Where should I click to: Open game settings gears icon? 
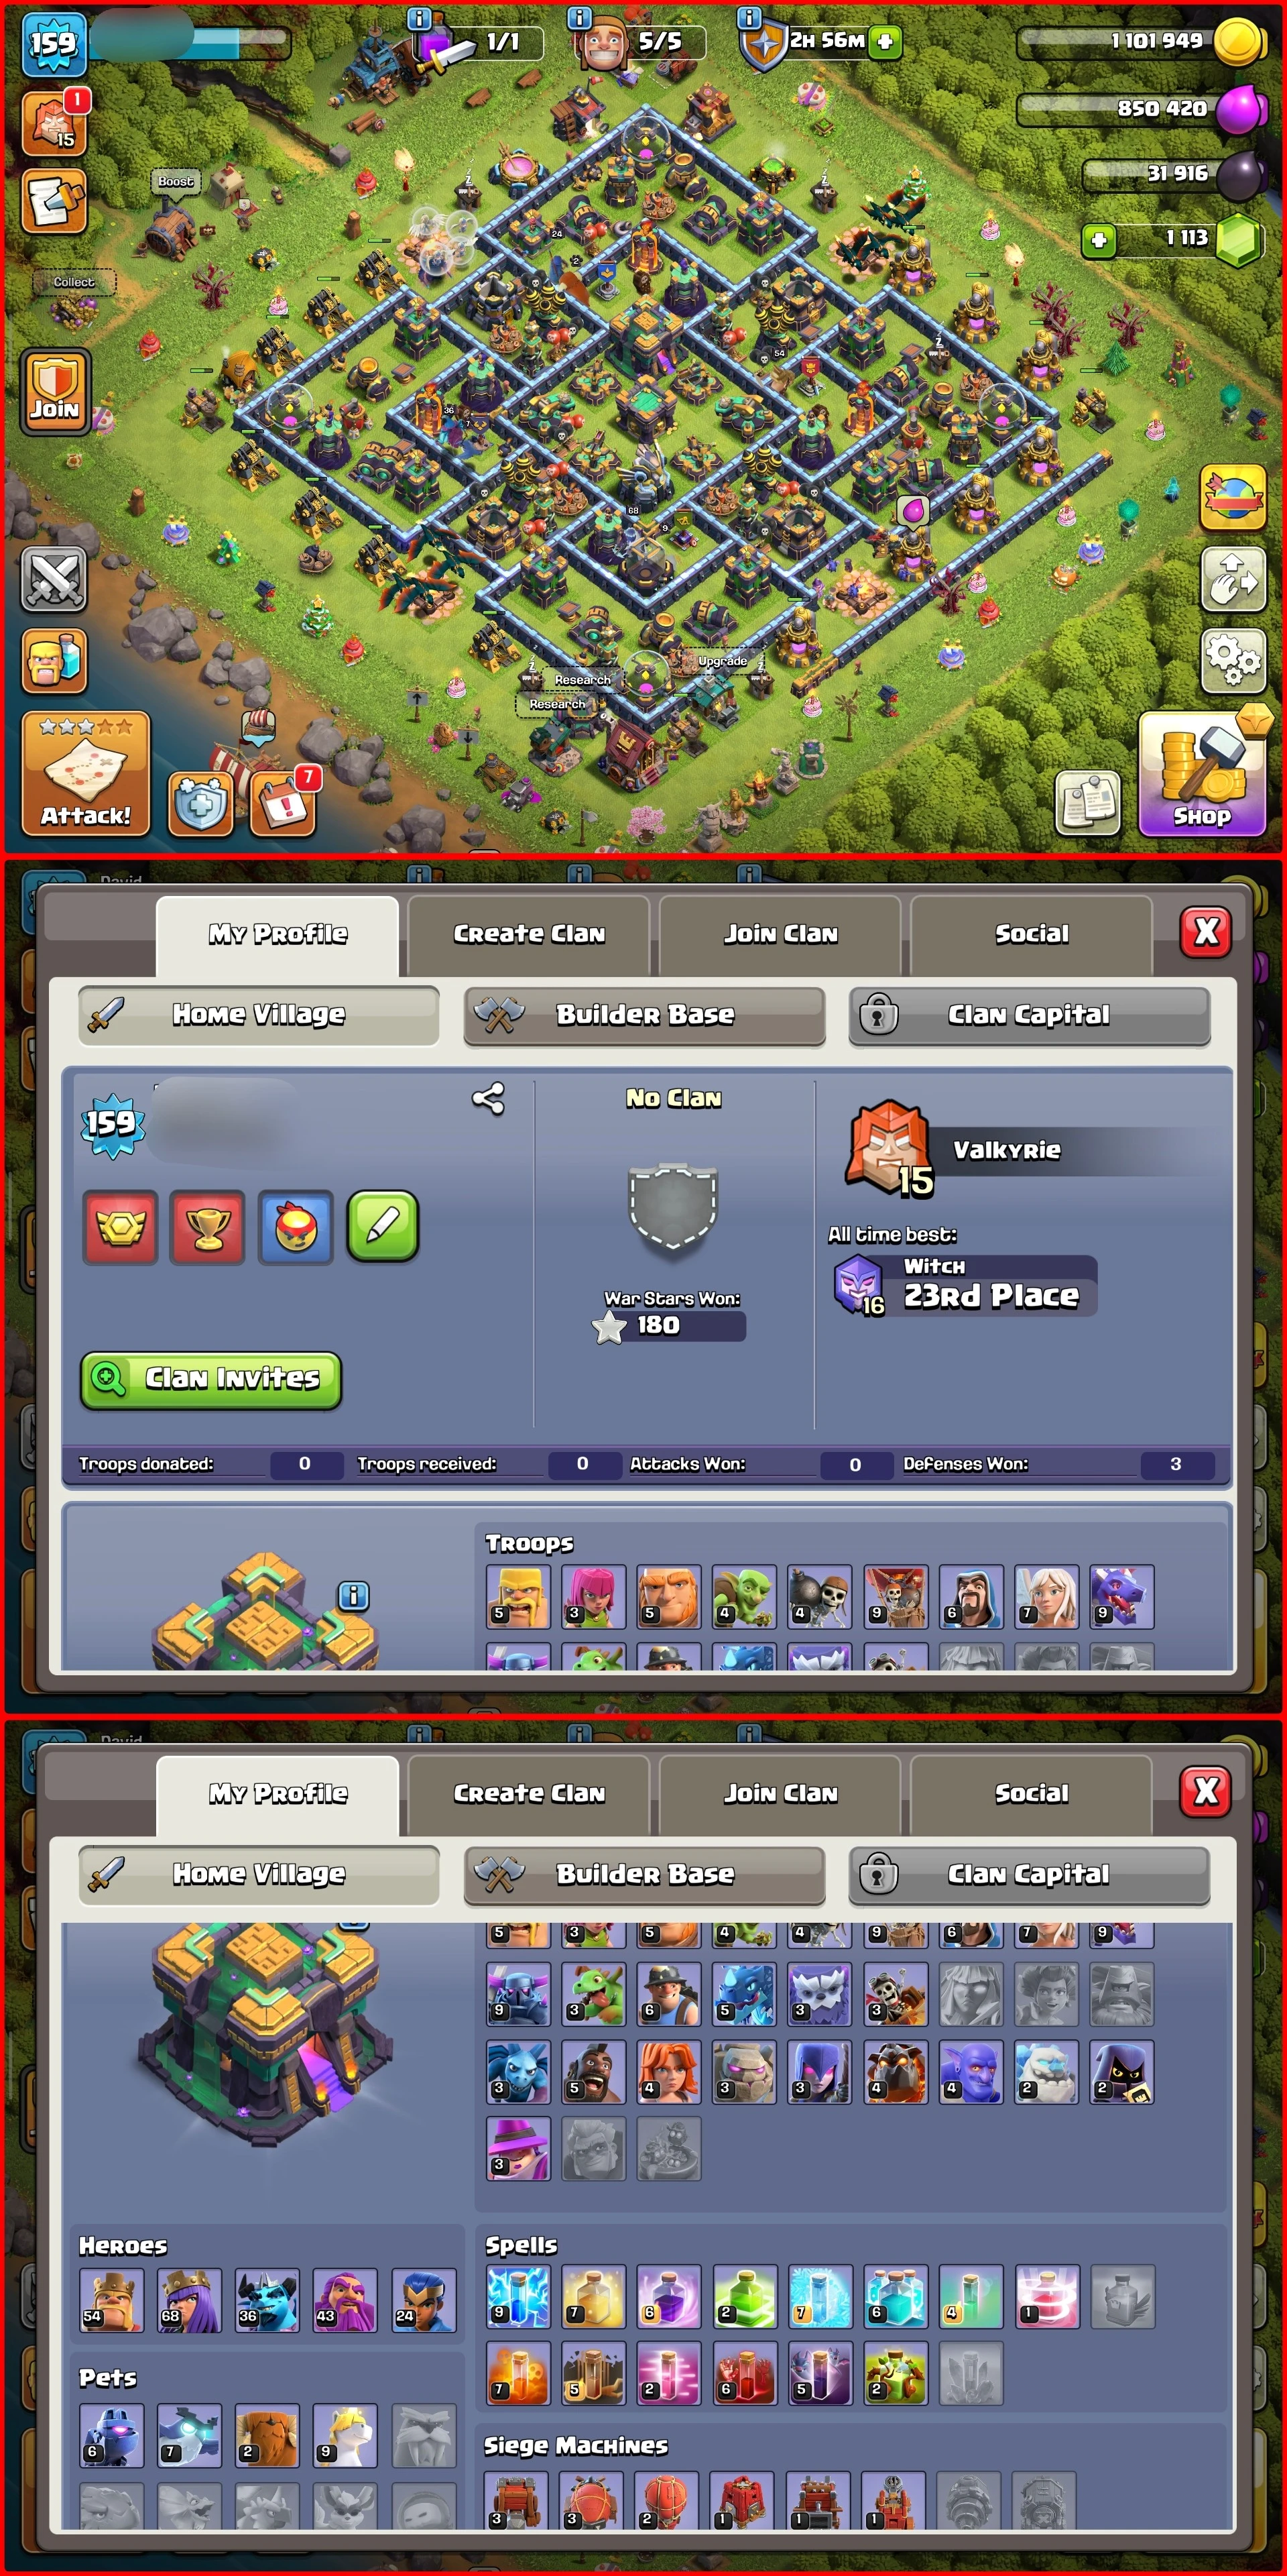click(1233, 660)
